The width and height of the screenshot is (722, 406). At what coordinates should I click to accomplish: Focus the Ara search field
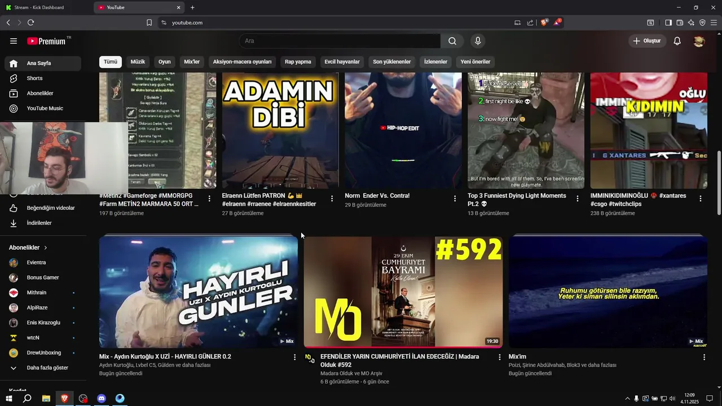[340, 41]
